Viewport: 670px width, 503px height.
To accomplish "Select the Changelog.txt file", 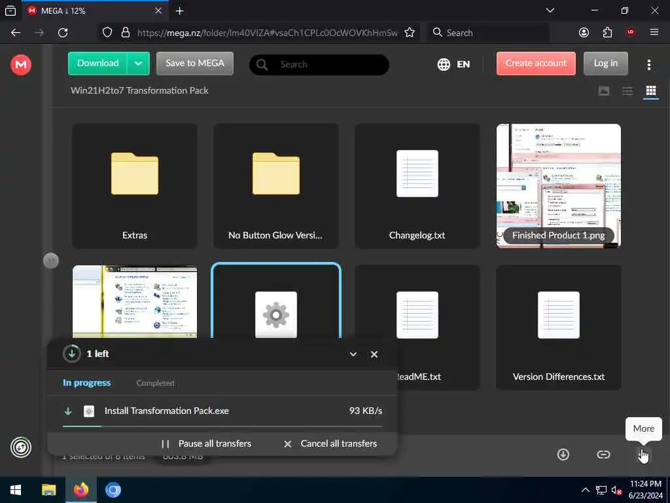I will click(417, 186).
